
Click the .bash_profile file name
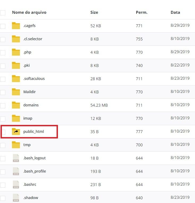coord(35,171)
